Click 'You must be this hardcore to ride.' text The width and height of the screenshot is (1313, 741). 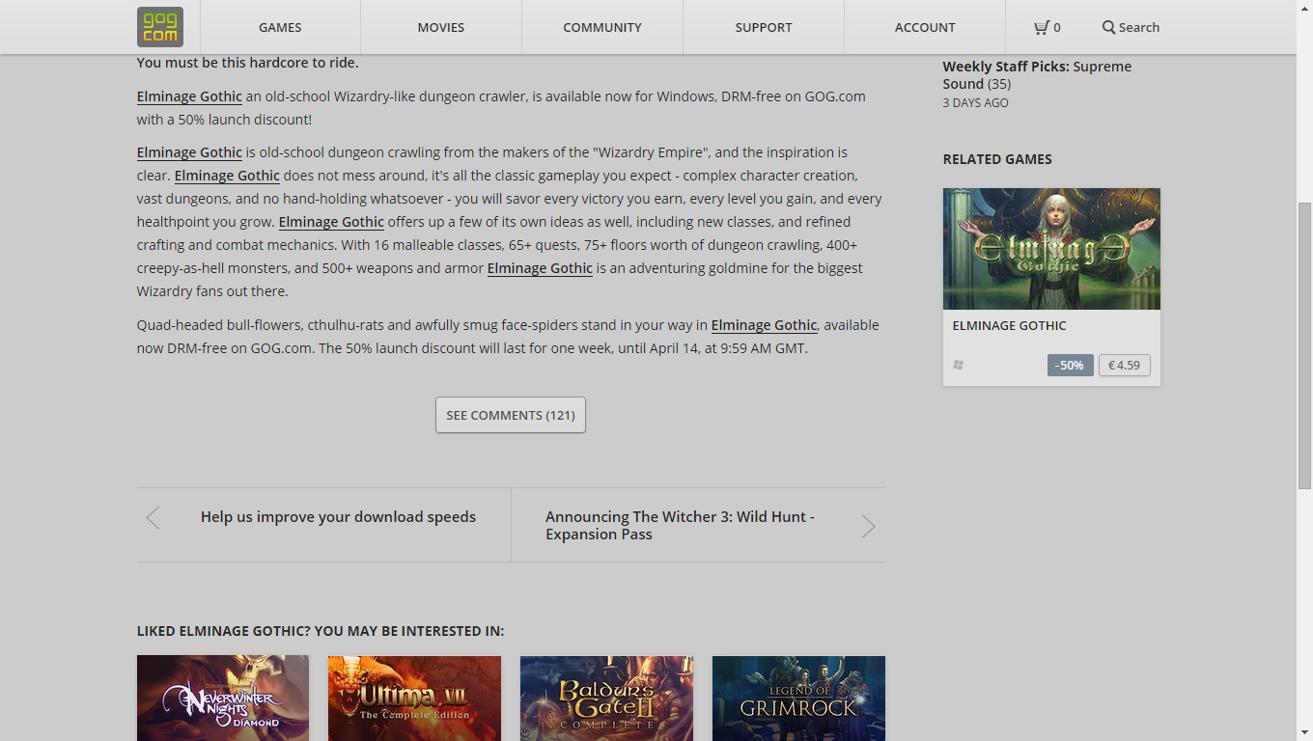[247, 63]
